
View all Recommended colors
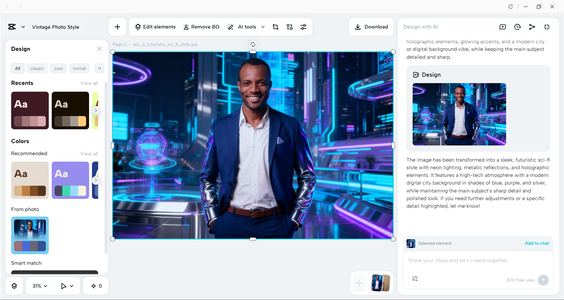[x=89, y=154]
